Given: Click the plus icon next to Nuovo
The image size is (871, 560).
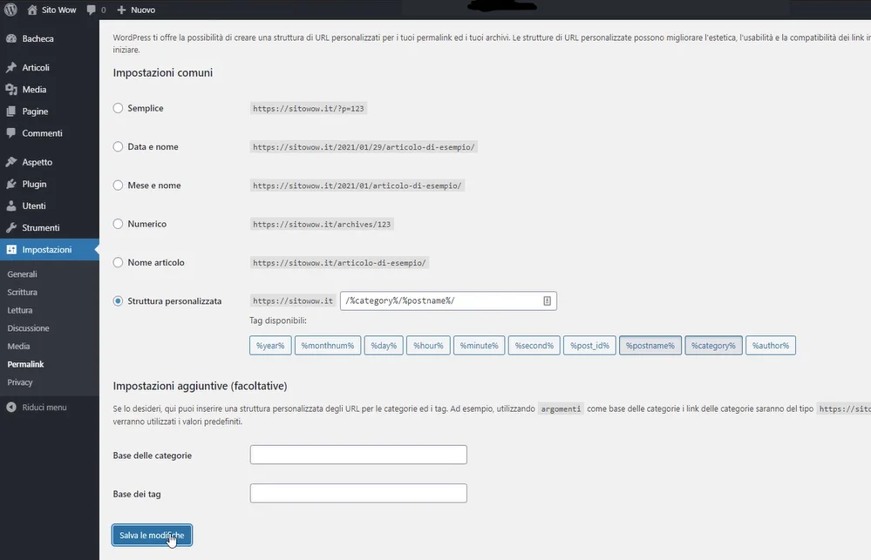Looking at the screenshot, I should click(x=122, y=10).
